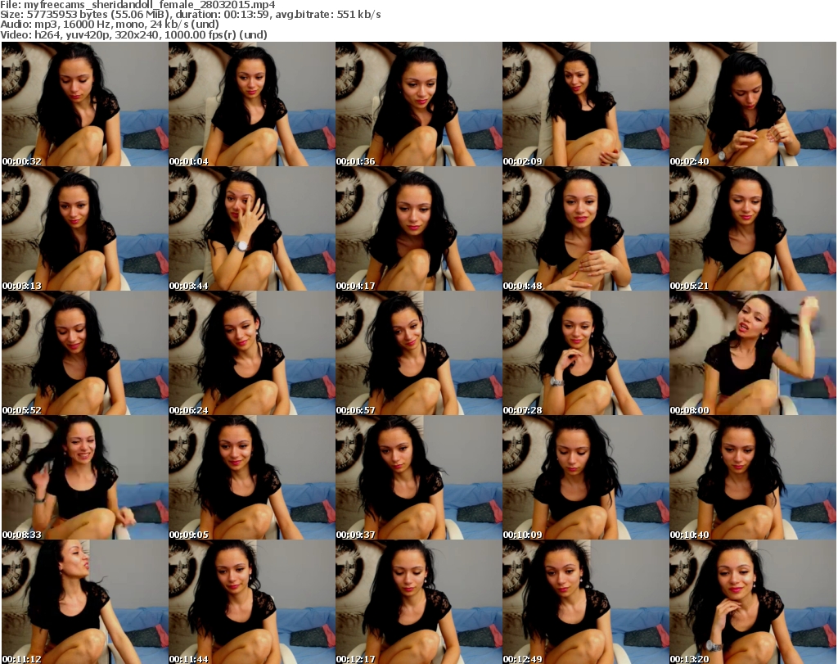
Task: Open the thumbnail at 00:09:05
Action: (252, 477)
